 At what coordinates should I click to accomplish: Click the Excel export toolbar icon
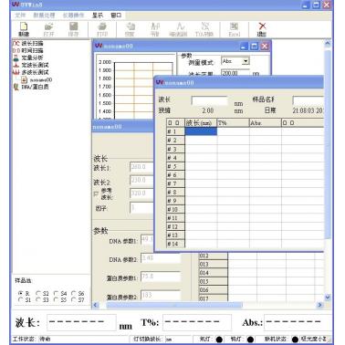(234, 29)
